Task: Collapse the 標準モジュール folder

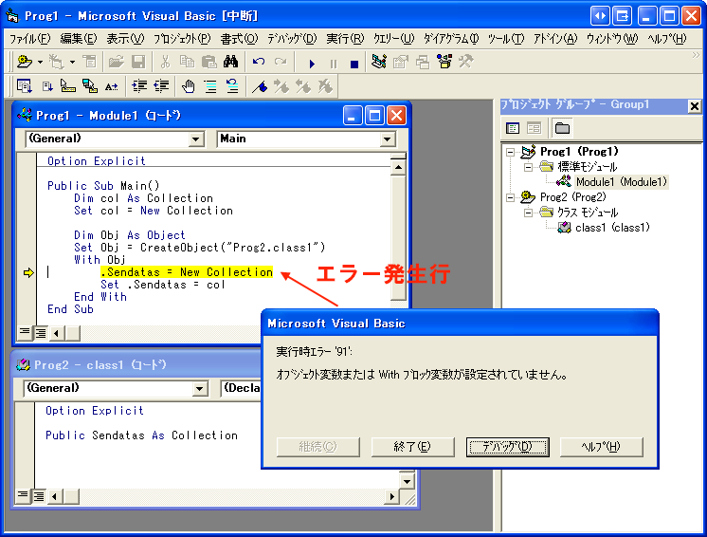Action: click(x=528, y=167)
